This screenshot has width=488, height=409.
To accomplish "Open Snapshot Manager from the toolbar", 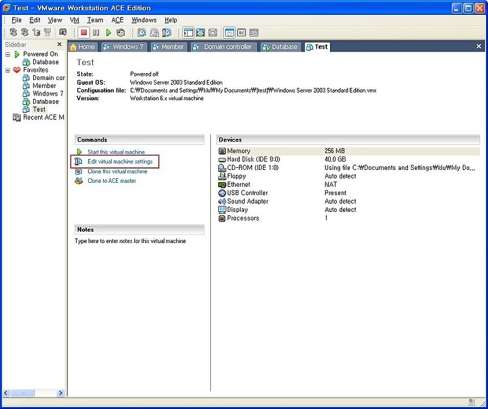I will [167, 33].
